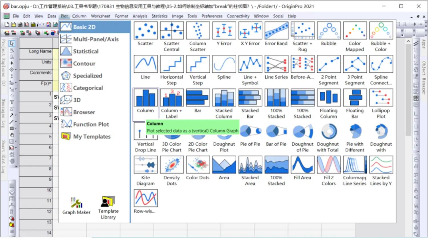Screen dimensions: 428x238
Task: Select 3 Point Segment plot
Action: point(355,64)
